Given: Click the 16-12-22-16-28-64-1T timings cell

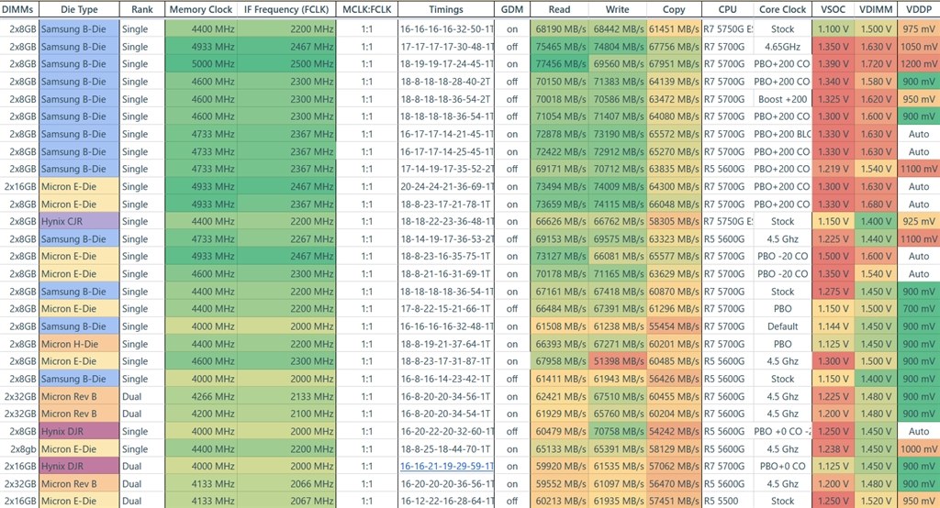Looking at the screenshot, I should (446, 501).
